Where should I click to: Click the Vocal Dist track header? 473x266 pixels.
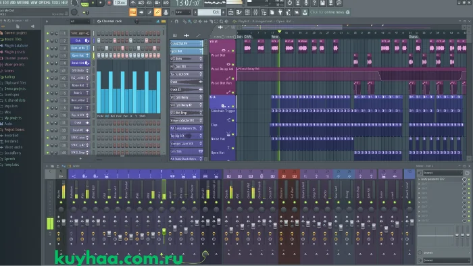click(x=222, y=60)
